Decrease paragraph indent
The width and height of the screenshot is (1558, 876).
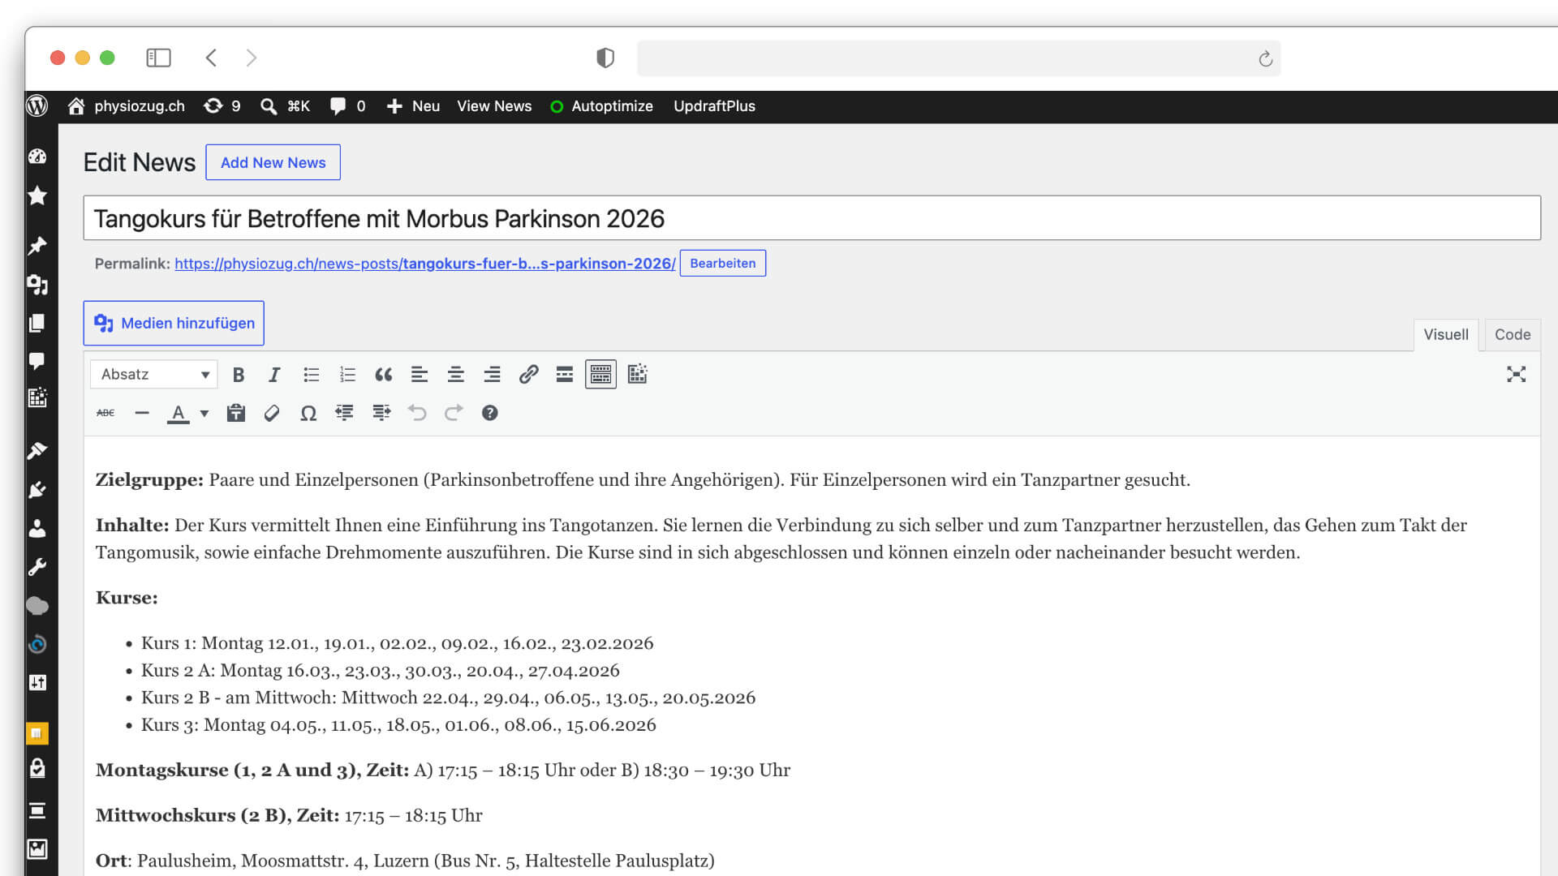344,413
